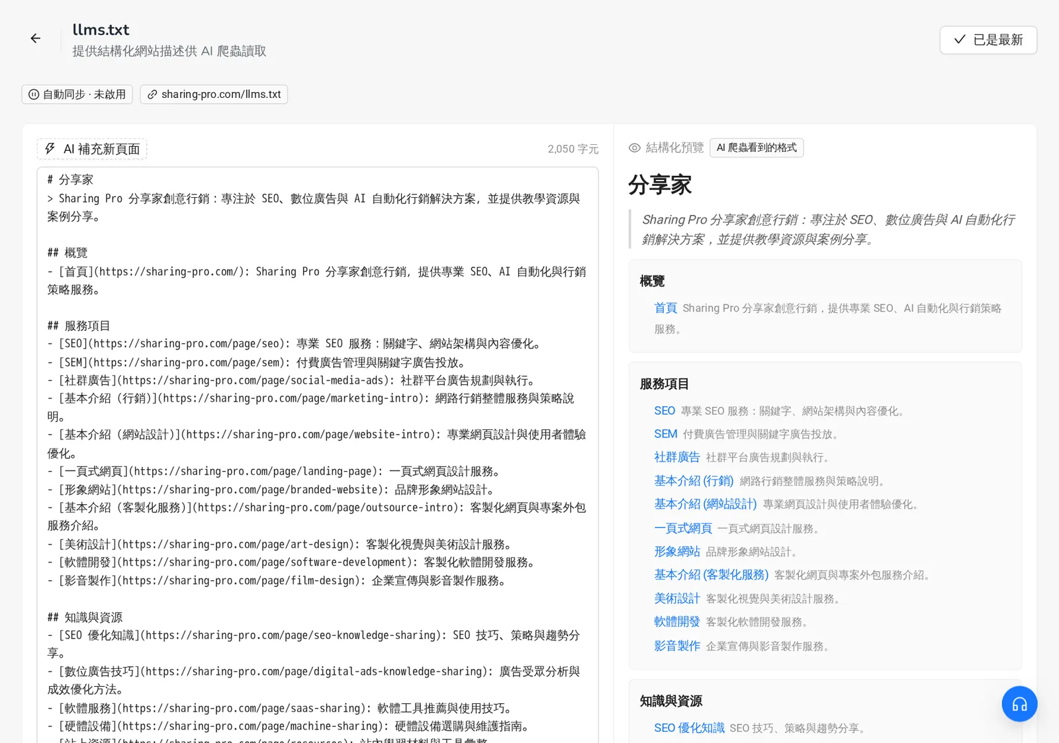Click the '# 分享家' line in editor

click(x=70, y=180)
